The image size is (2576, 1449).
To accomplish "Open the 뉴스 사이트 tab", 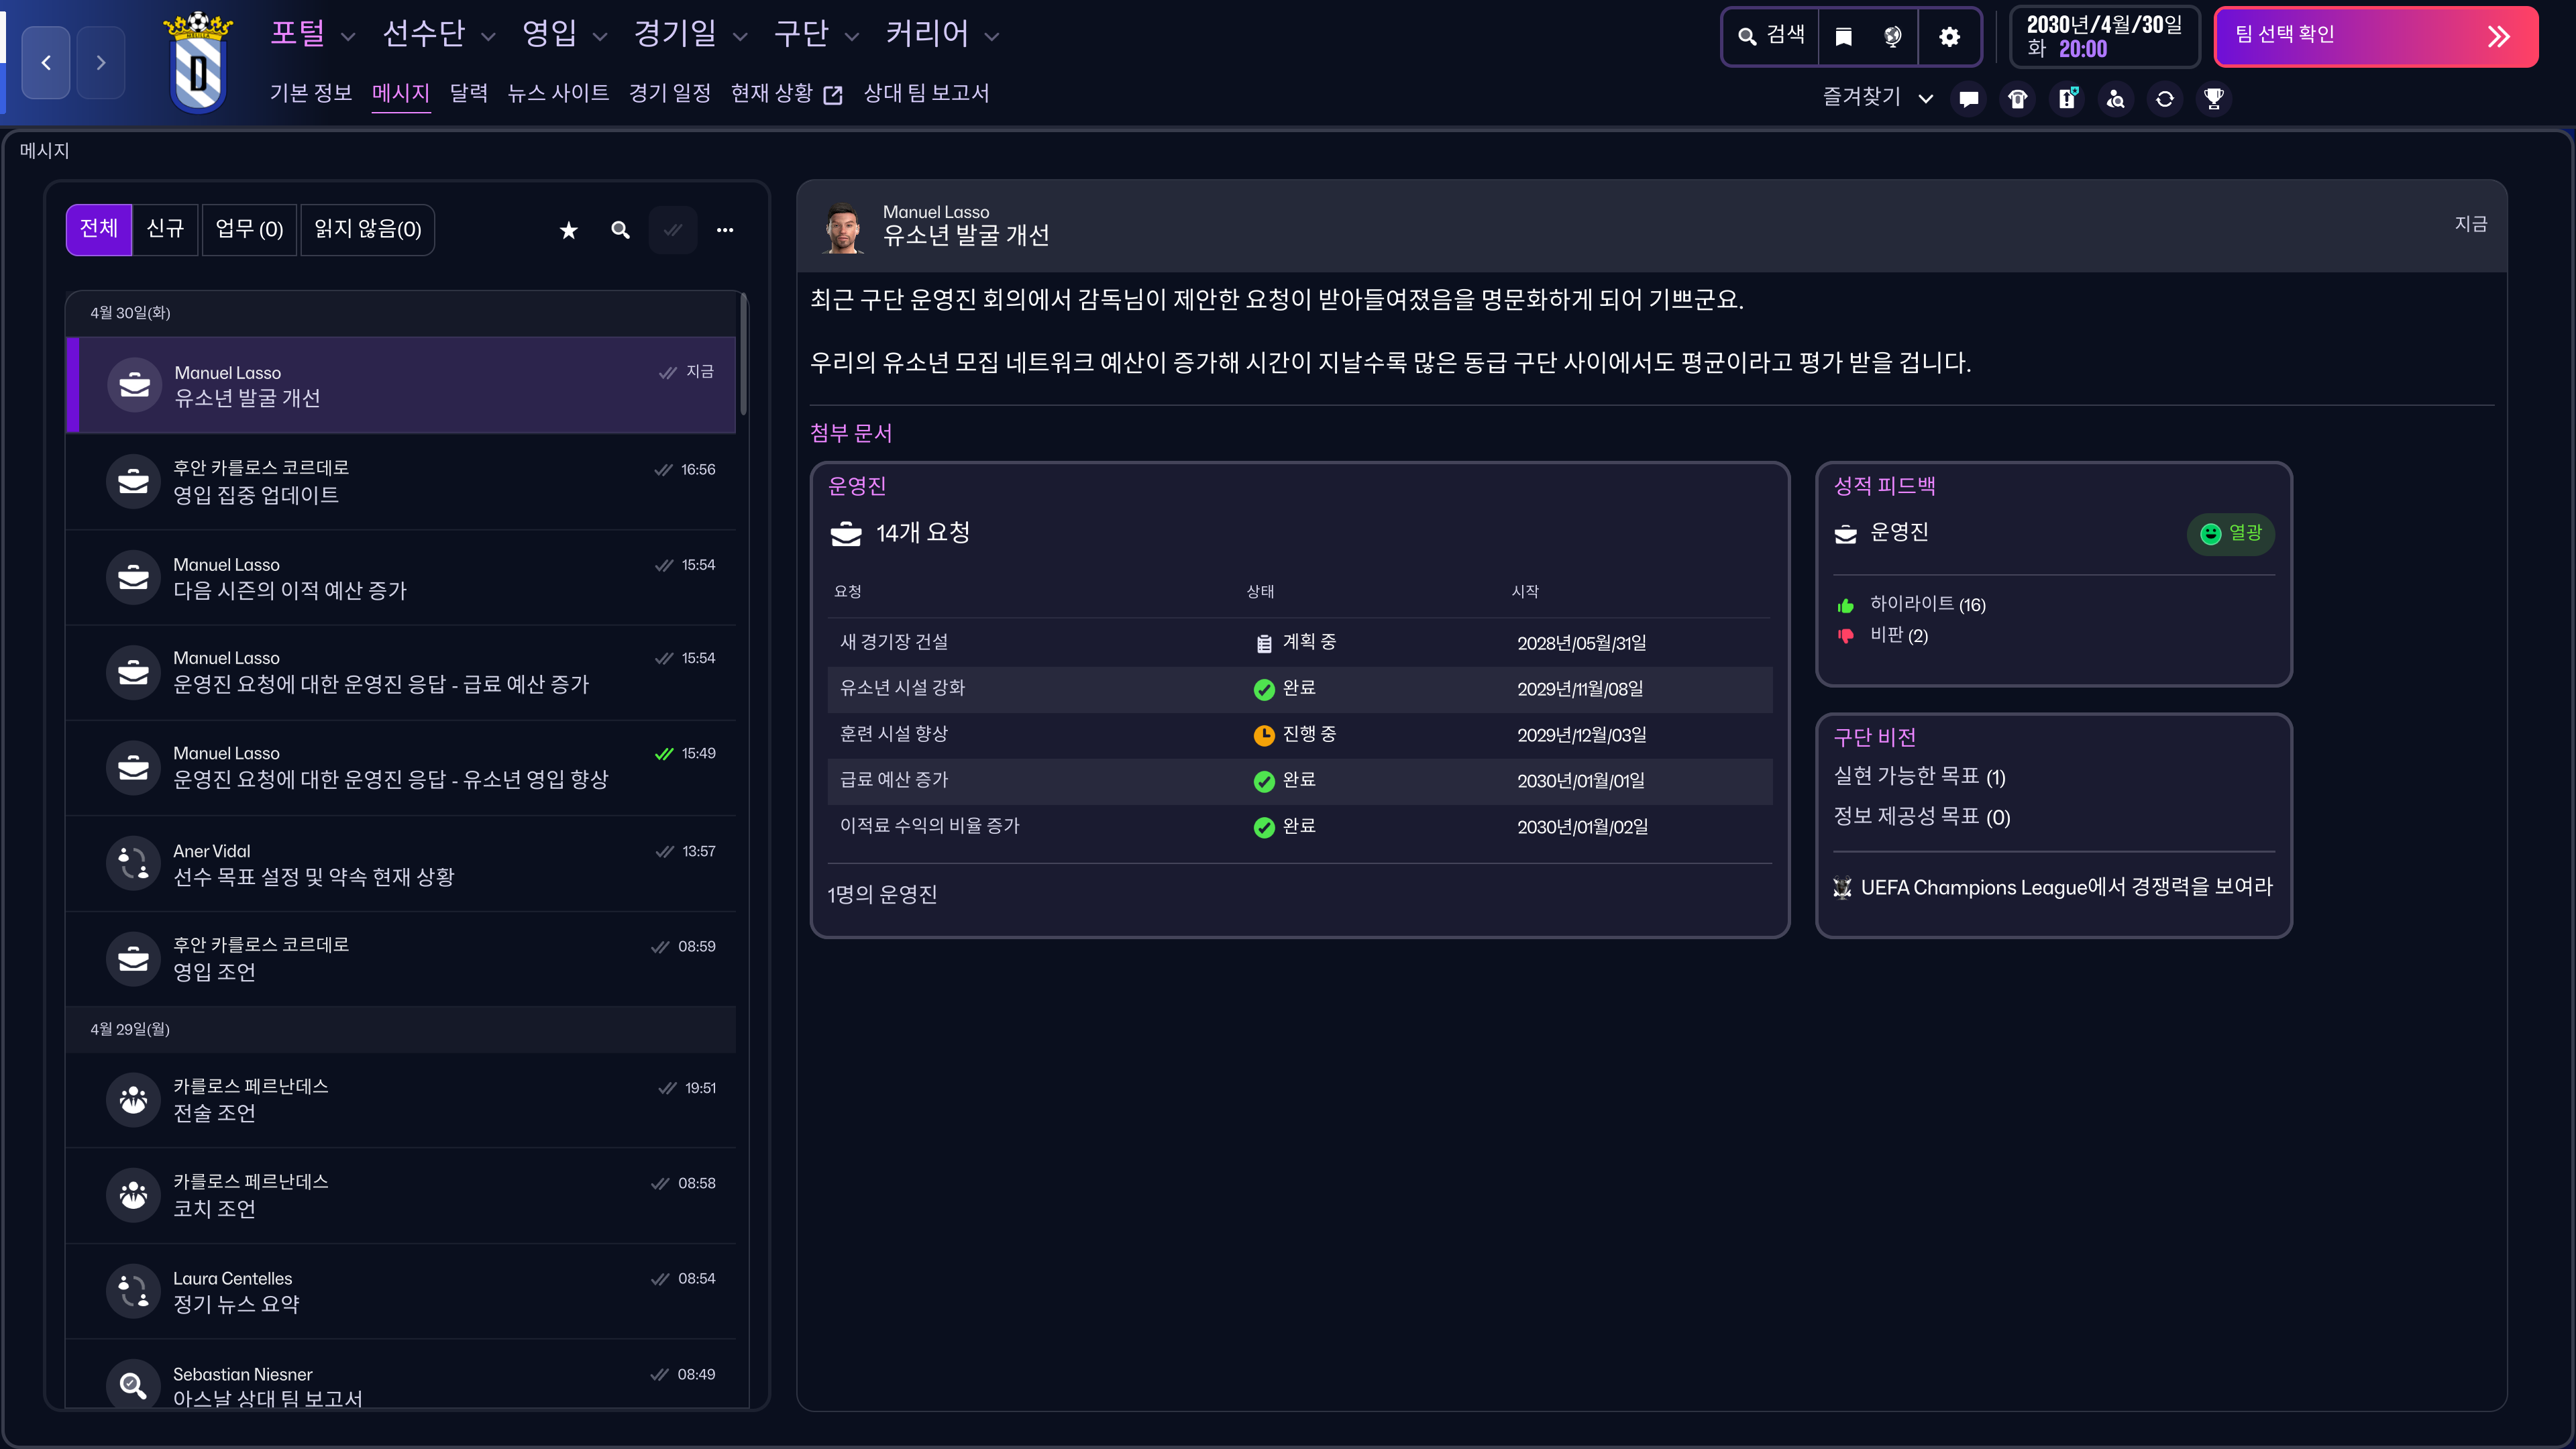I will pos(558,93).
